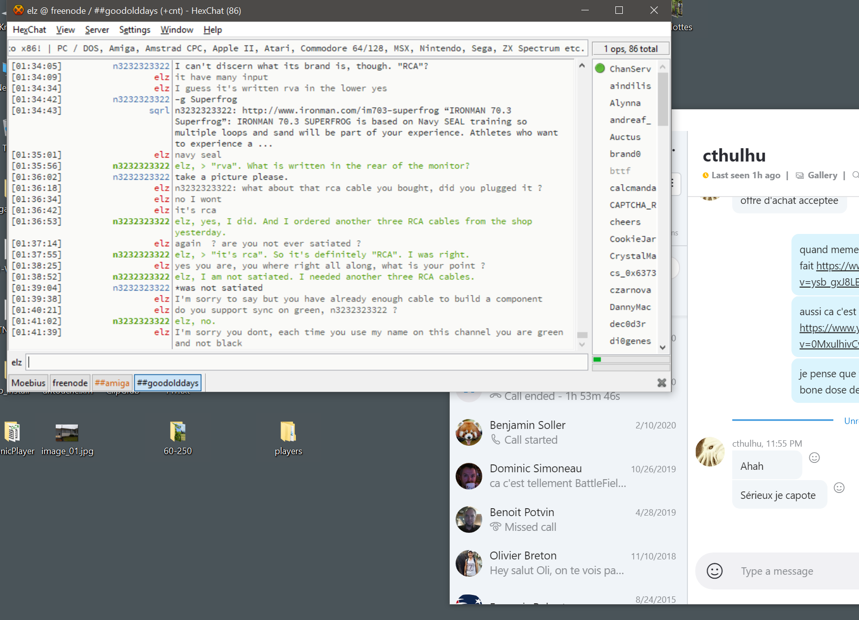Maximize the HexChat window
The height and width of the screenshot is (620, 859).
[619, 10]
